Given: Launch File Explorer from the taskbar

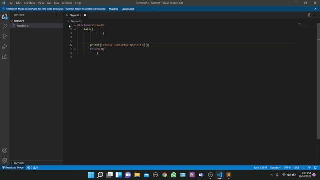Looking at the screenshot, I should (x=137, y=175).
